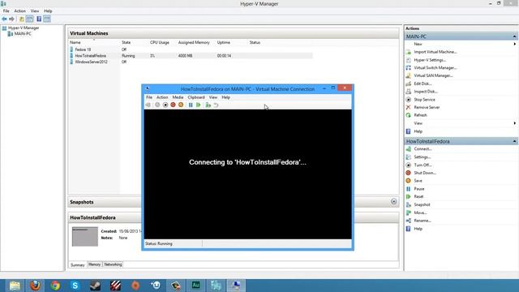519x292 pixels.
Task: Click Settings... under HowToInstallFedora actions
Action: 422,157
